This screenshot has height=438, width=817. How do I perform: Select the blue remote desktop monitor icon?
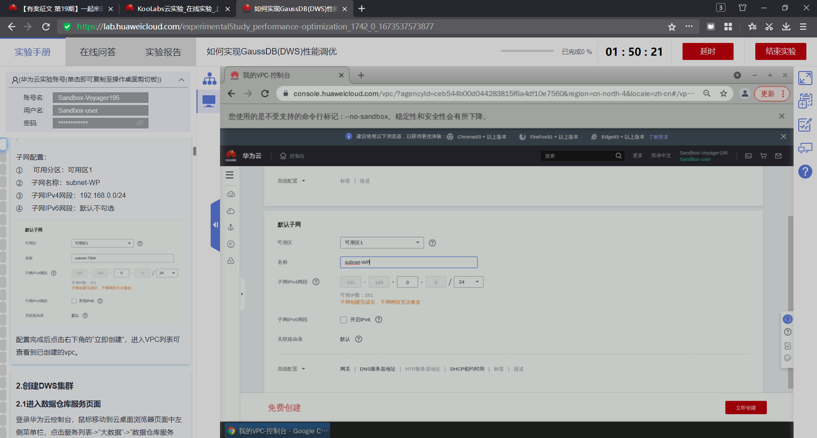[x=209, y=101]
